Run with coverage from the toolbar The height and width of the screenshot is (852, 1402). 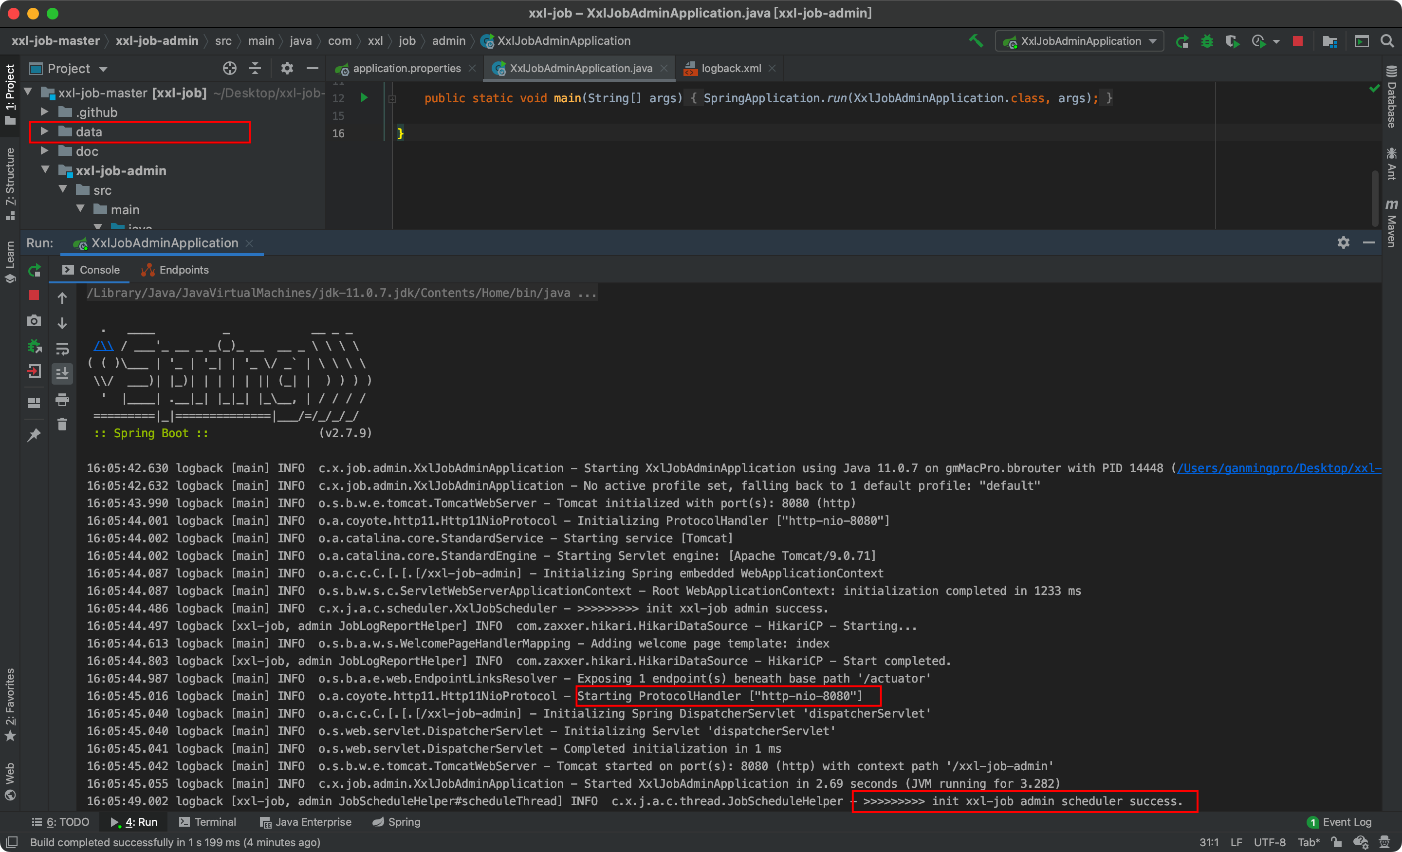[1232, 41]
